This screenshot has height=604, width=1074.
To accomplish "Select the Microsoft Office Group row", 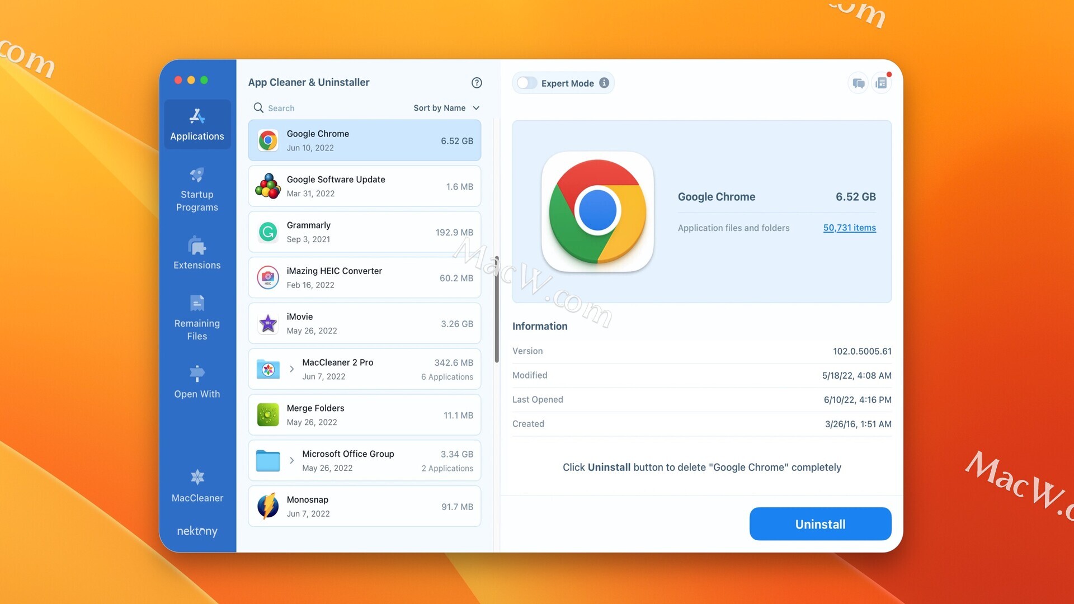I will (x=365, y=460).
